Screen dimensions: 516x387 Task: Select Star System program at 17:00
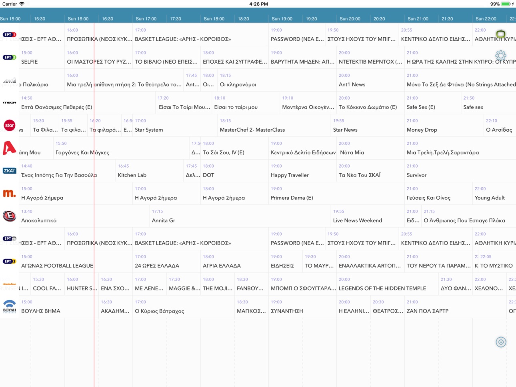pyautogui.click(x=175, y=126)
